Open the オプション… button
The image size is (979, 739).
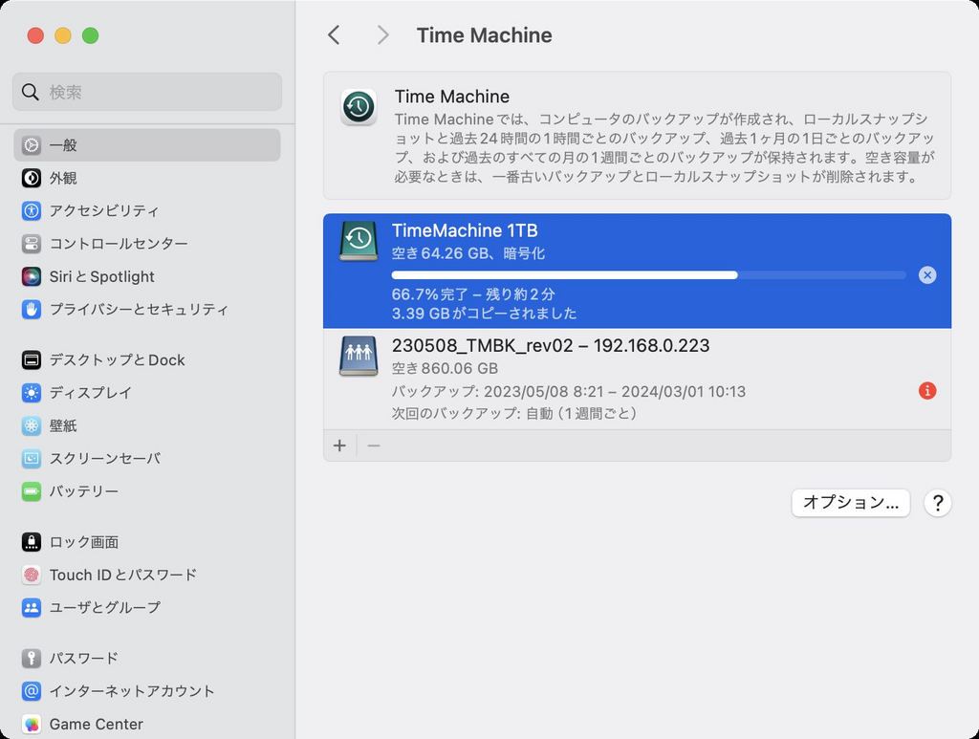coord(850,503)
